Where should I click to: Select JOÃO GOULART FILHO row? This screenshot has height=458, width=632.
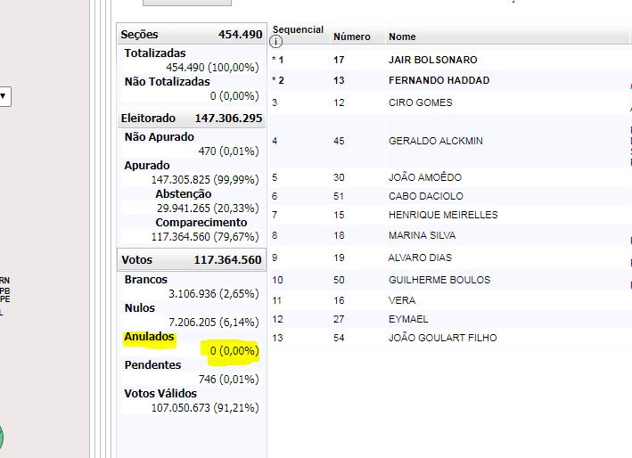click(x=442, y=338)
